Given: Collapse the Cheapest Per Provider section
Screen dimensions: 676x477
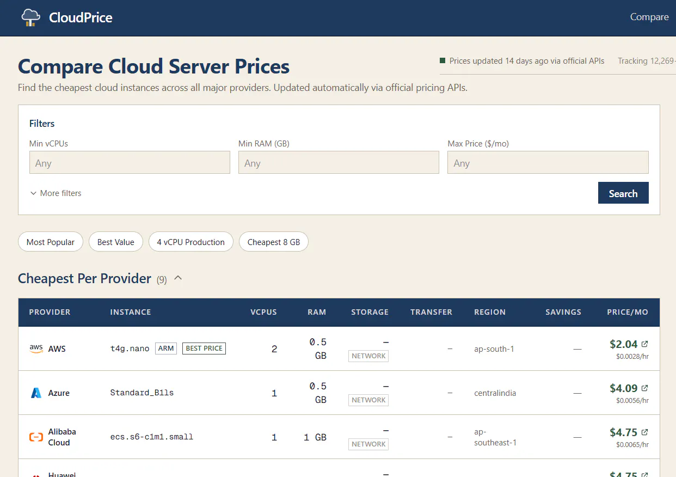Looking at the screenshot, I should [x=178, y=278].
